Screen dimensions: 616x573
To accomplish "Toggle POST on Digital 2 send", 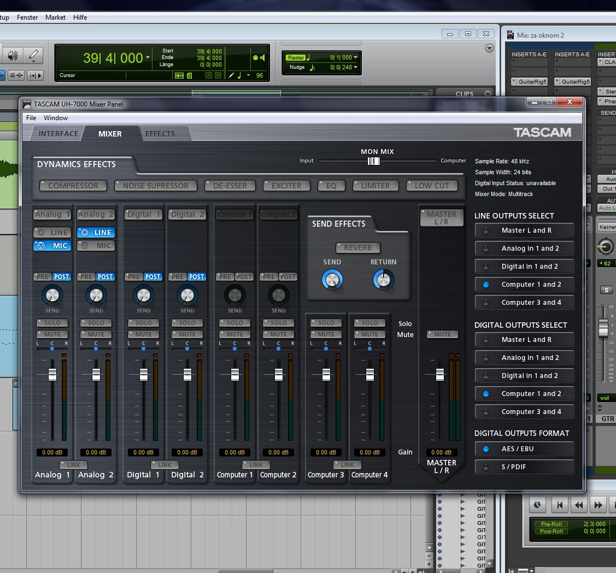I will 196,276.
